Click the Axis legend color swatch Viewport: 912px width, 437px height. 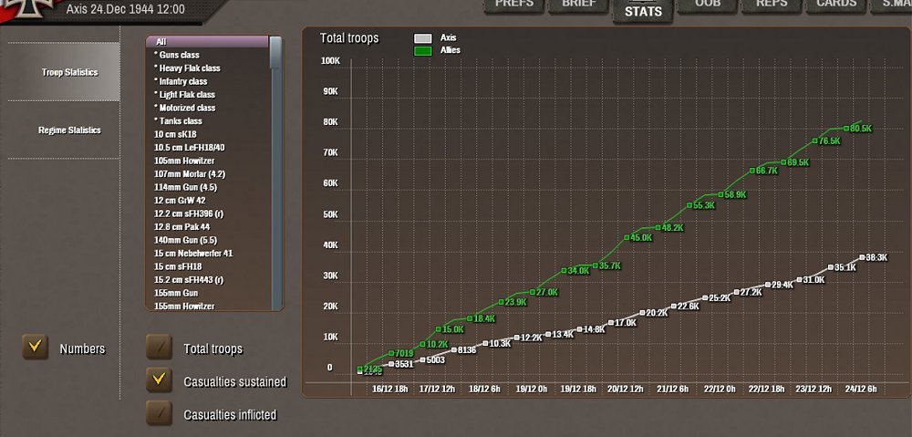[423, 38]
